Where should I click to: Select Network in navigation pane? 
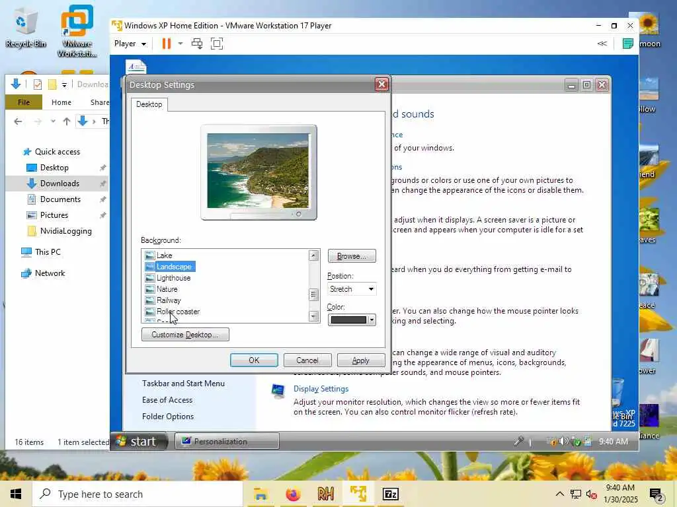point(50,273)
